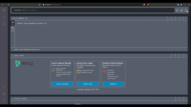Open the About Neo4j sidebar icon
Screen dimensions: 191x107
4,100
